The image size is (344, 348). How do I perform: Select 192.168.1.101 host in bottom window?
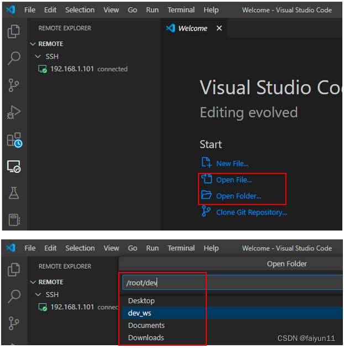(72, 307)
